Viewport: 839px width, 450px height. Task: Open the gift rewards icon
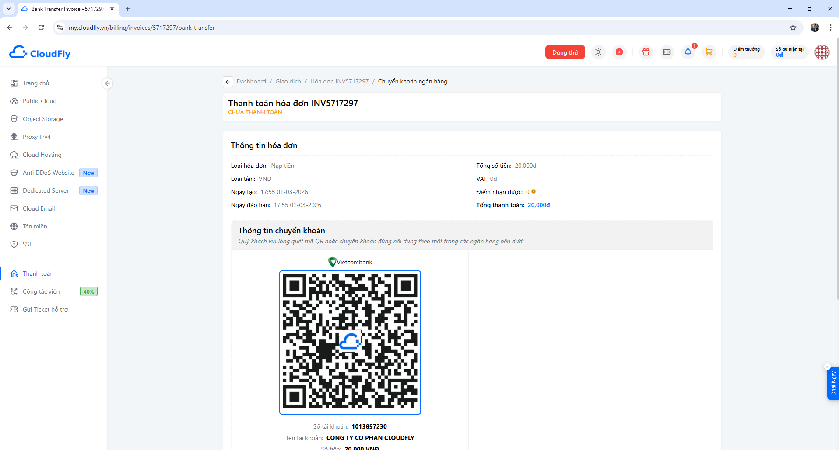tap(646, 52)
